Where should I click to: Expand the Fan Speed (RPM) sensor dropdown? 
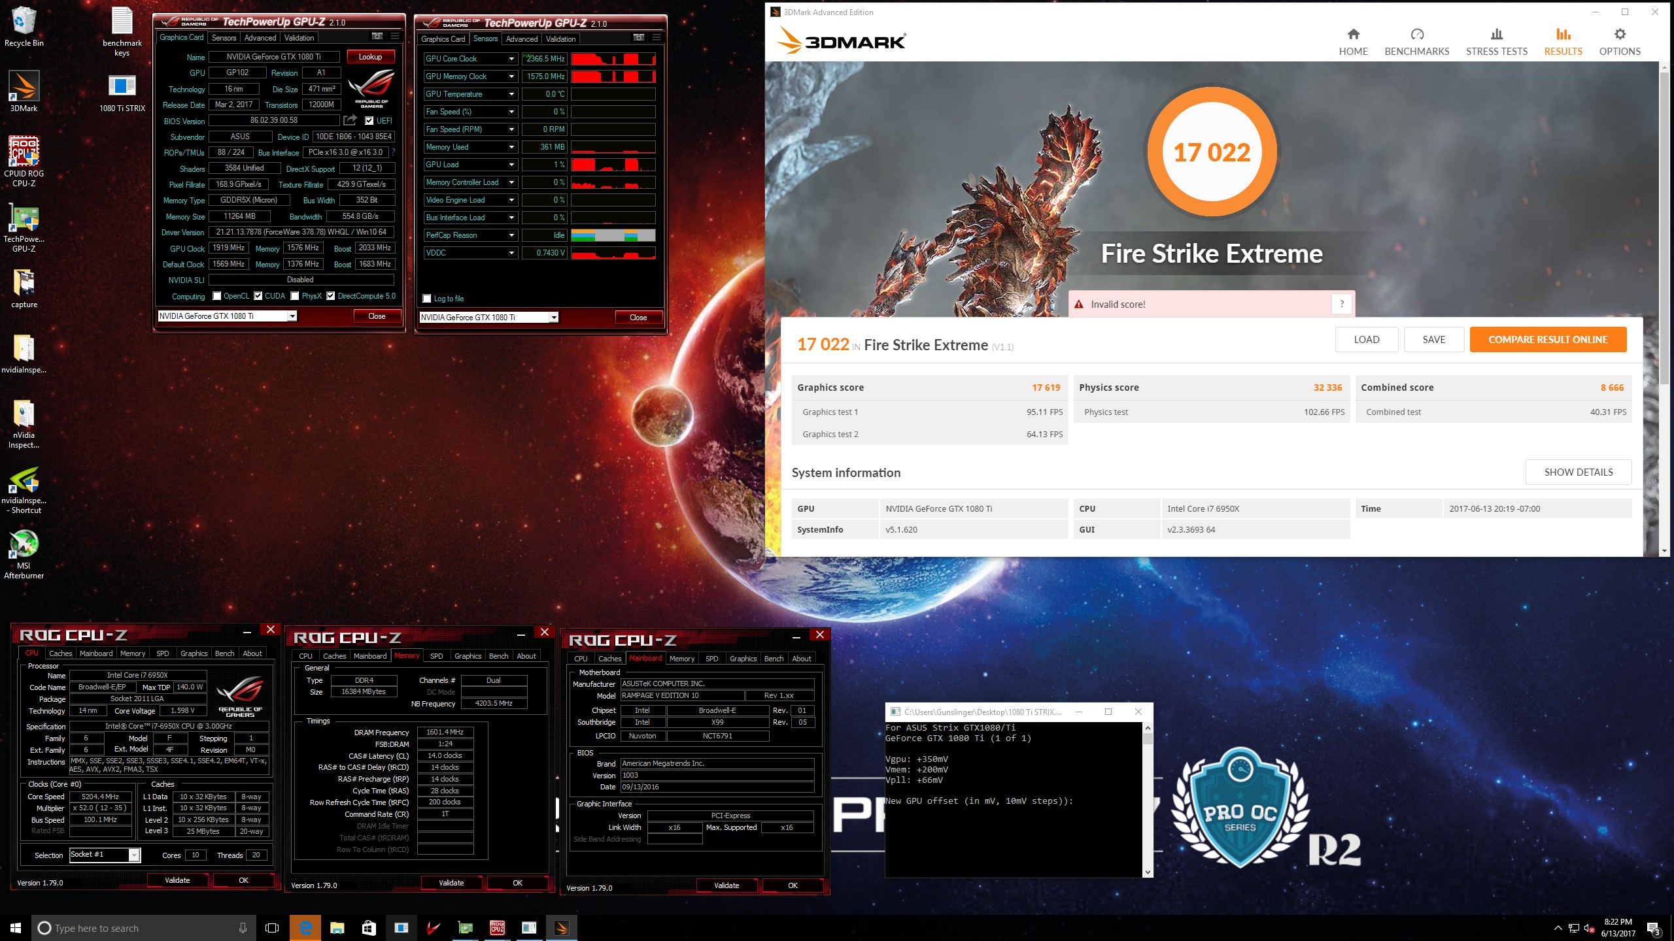512,129
